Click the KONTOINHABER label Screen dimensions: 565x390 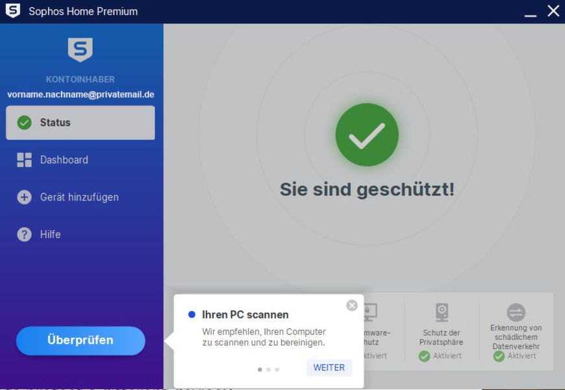(x=81, y=79)
